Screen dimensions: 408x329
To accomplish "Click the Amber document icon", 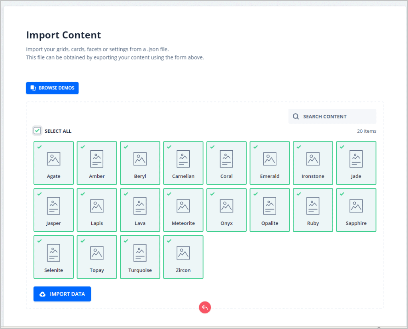I will (97, 159).
